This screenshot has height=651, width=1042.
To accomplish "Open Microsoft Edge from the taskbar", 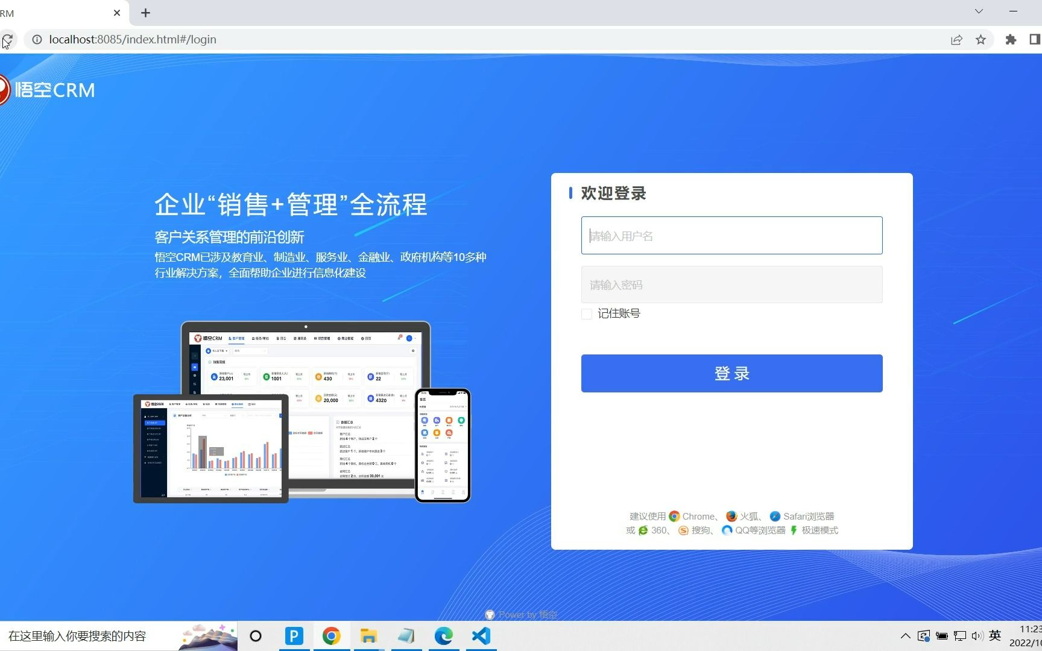I will pyautogui.click(x=443, y=636).
